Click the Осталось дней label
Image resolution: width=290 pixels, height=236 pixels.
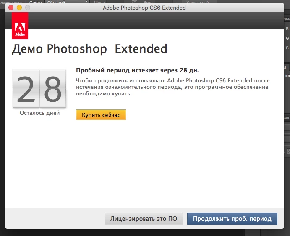(39, 113)
